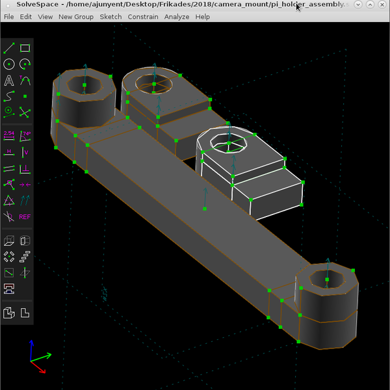Toggle the REF reference dimension button
390x390 pixels.
pyautogui.click(x=25, y=216)
